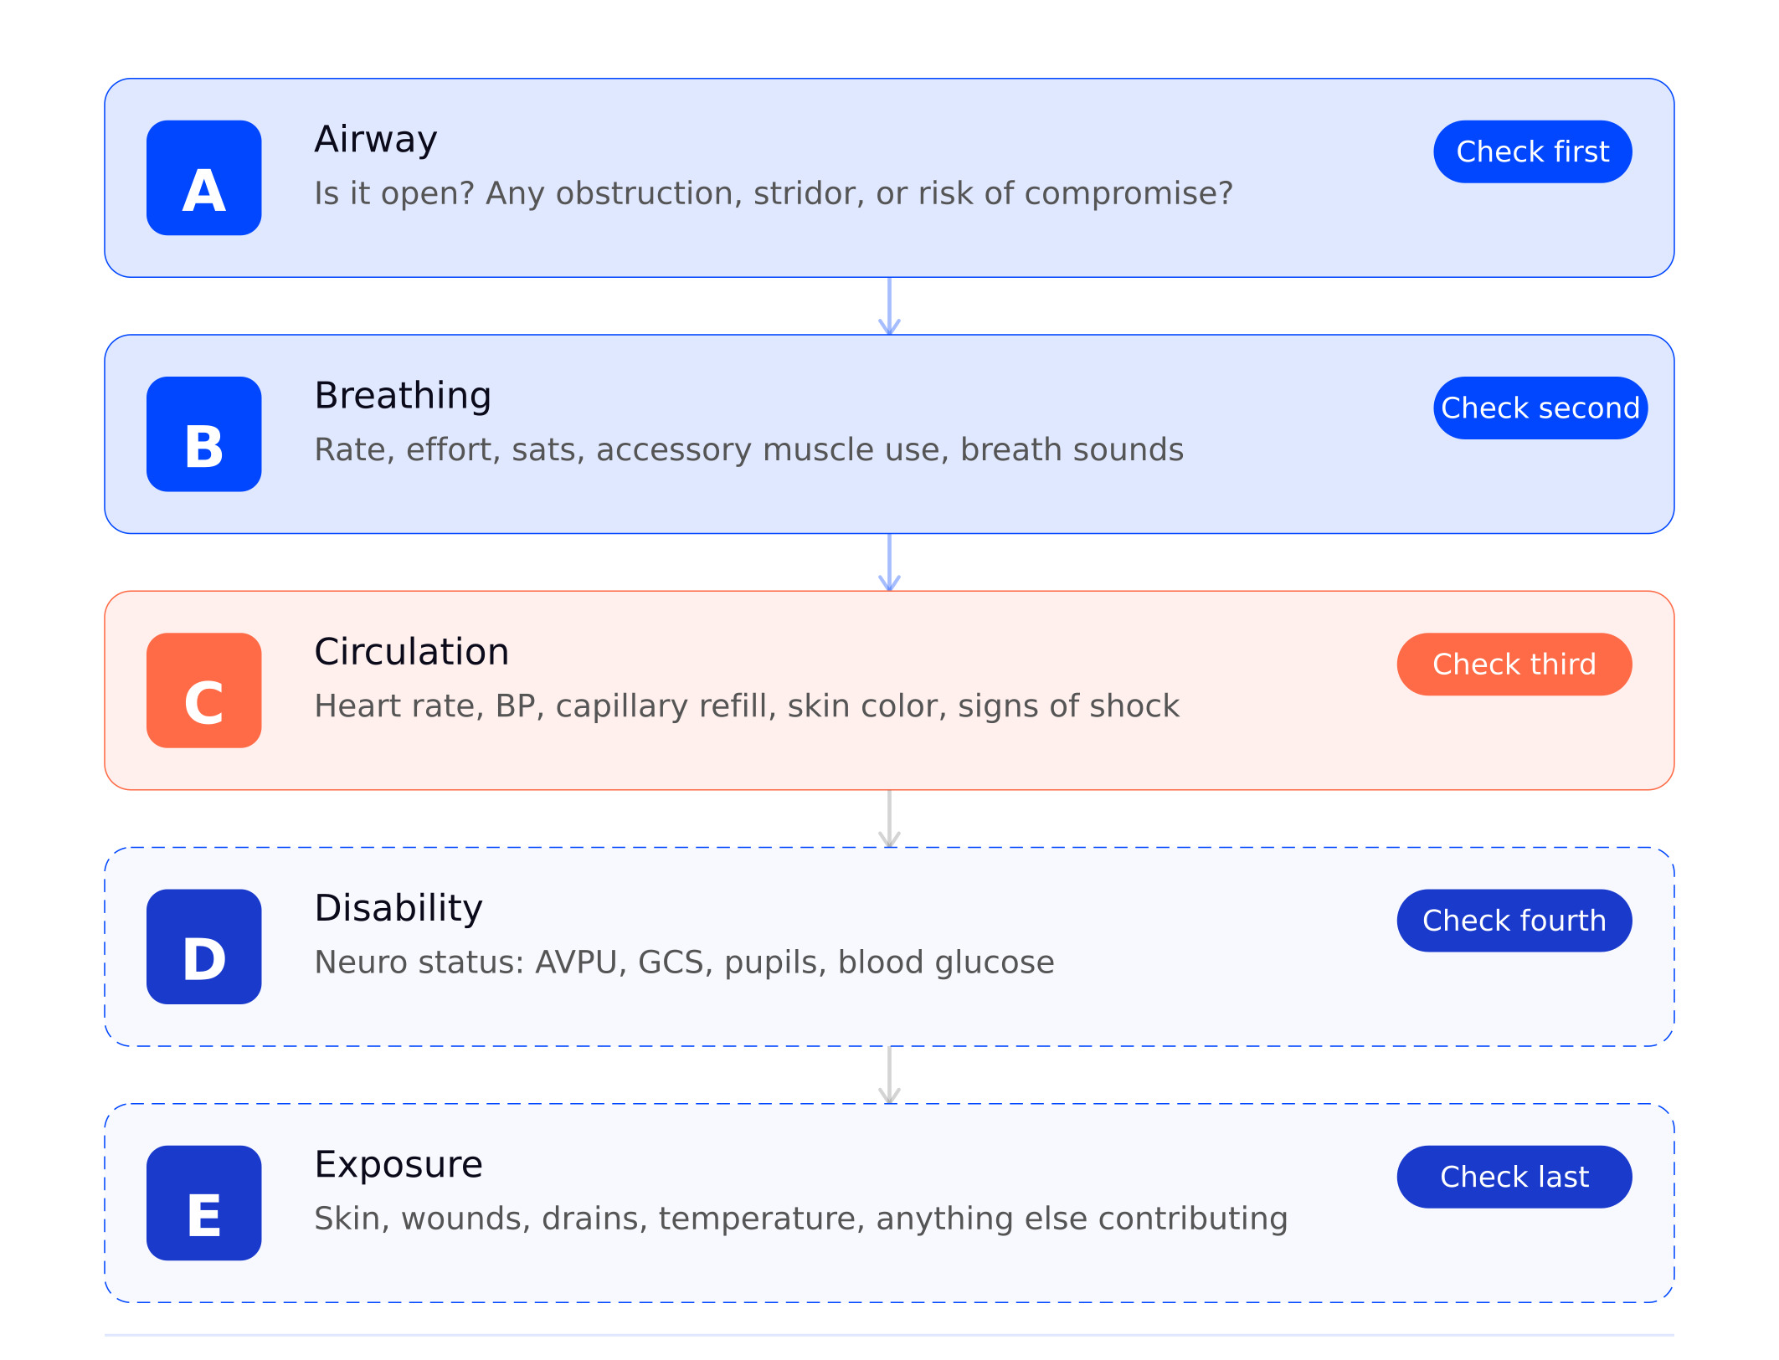Image resolution: width=1779 pixels, height=1360 pixels.
Task: Click the orange letter C icon
Action: point(203,690)
